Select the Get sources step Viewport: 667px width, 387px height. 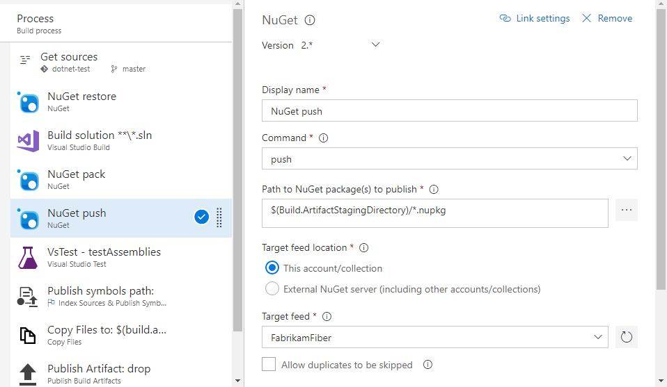pos(121,62)
